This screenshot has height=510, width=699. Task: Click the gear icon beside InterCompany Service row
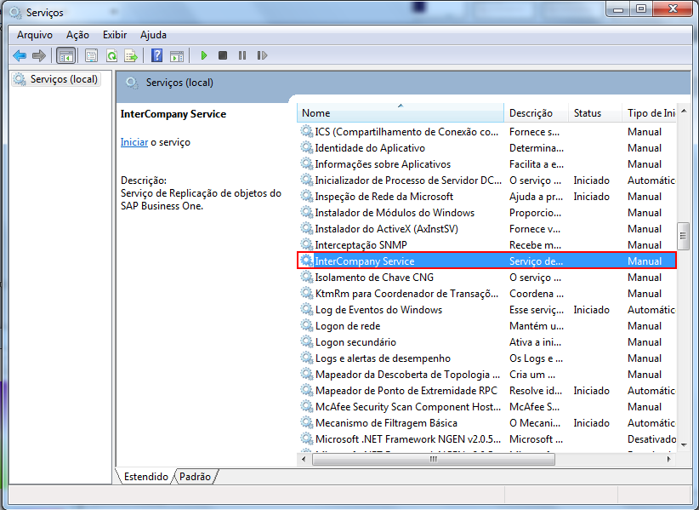tap(307, 261)
